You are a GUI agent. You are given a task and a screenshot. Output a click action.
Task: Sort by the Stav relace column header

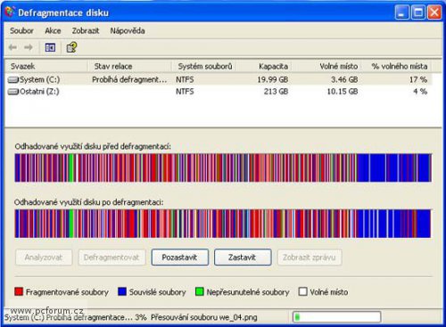tap(129, 66)
